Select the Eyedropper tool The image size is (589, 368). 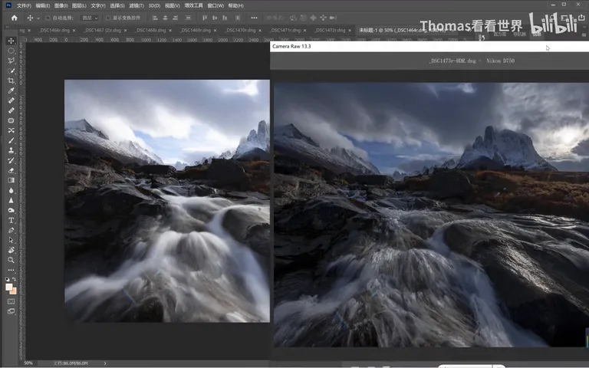tap(12, 90)
